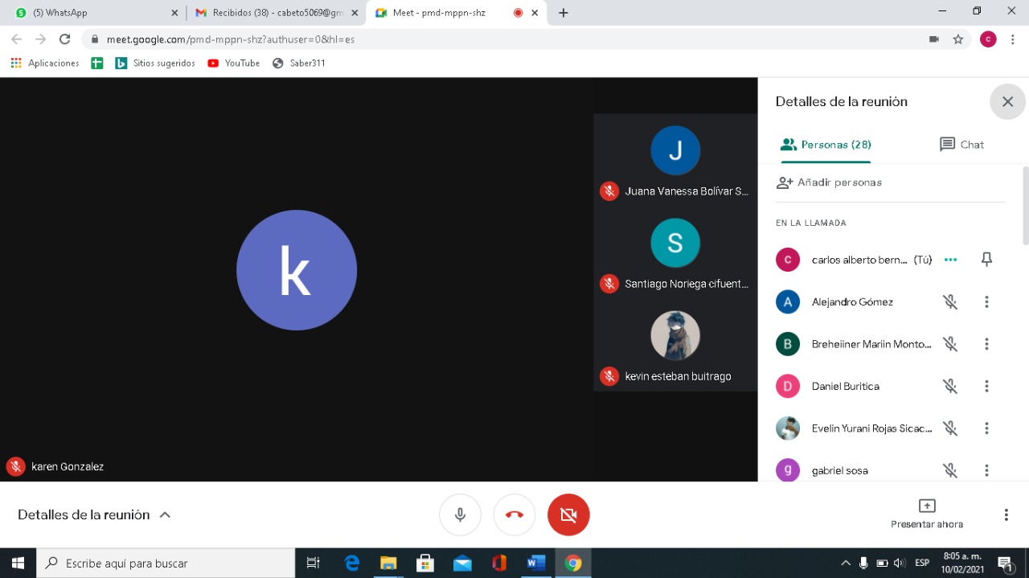Click Añadir personas to invite people
Image resolution: width=1029 pixels, height=578 pixels.
click(830, 182)
